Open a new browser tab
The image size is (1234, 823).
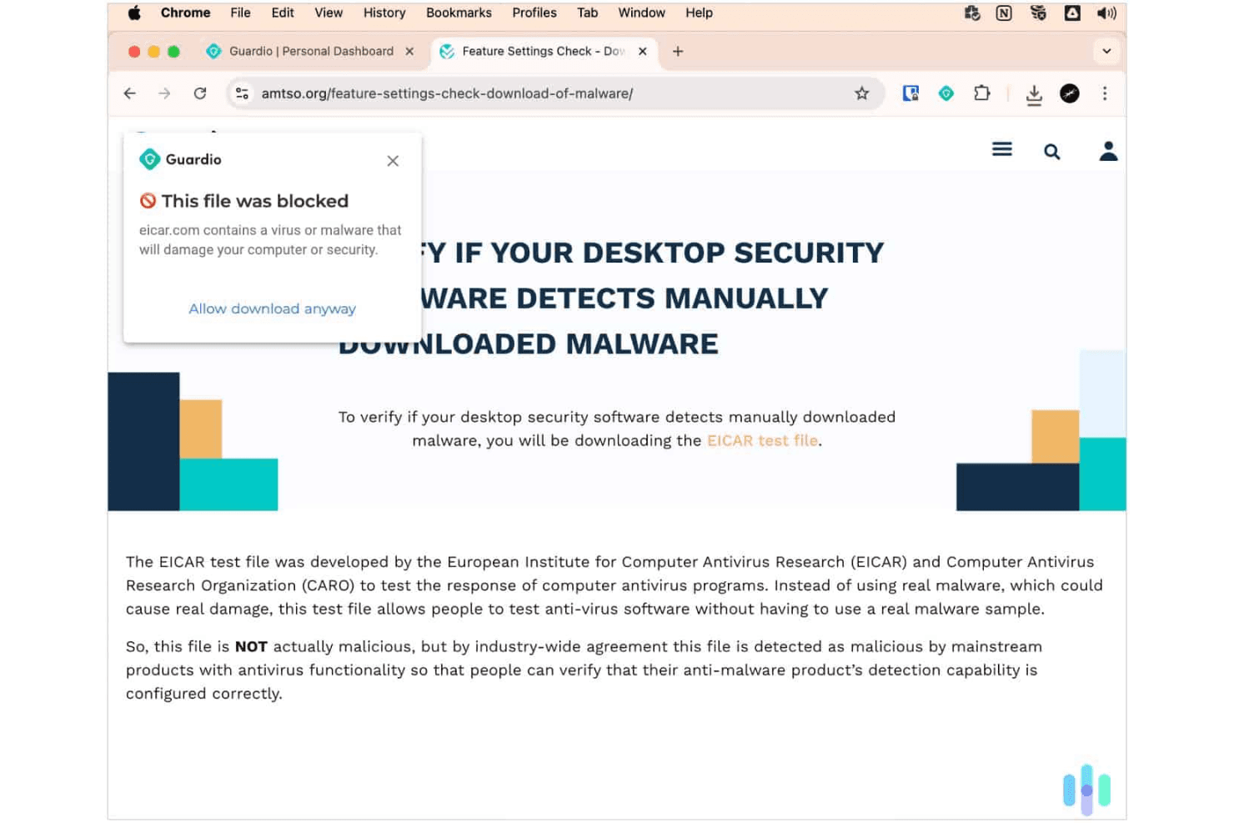678,51
